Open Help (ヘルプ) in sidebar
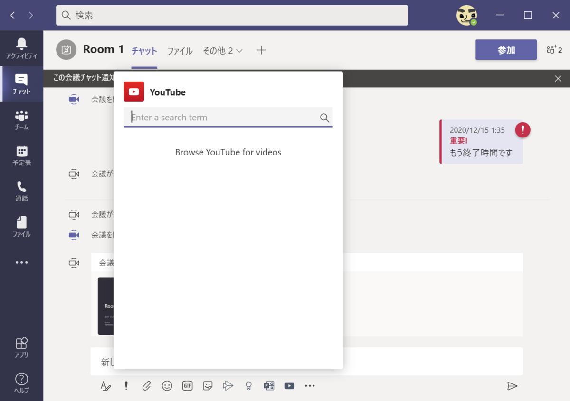This screenshot has width=570, height=401. 21,383
